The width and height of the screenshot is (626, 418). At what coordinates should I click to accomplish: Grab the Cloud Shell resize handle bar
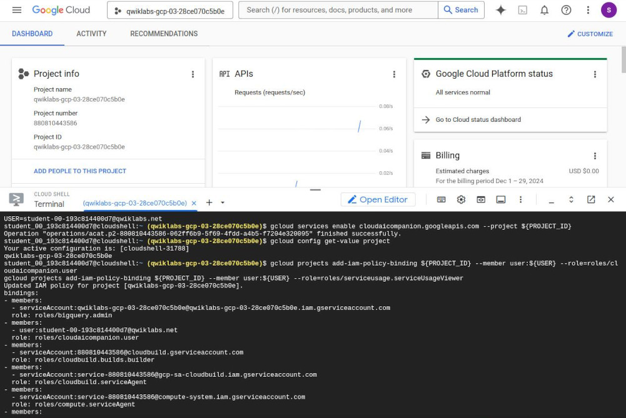point(315,190)
